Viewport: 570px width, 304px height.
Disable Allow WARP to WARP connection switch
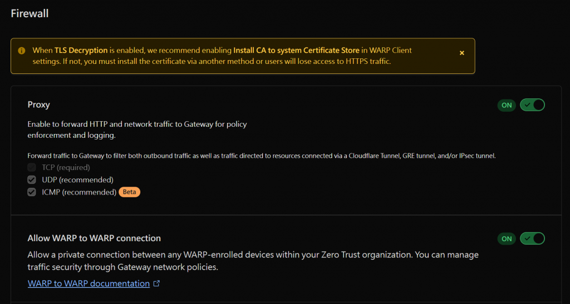pyautogui.click(x=532, y=238)
